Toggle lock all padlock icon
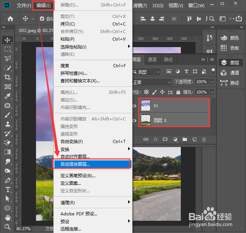 (178, 92)
